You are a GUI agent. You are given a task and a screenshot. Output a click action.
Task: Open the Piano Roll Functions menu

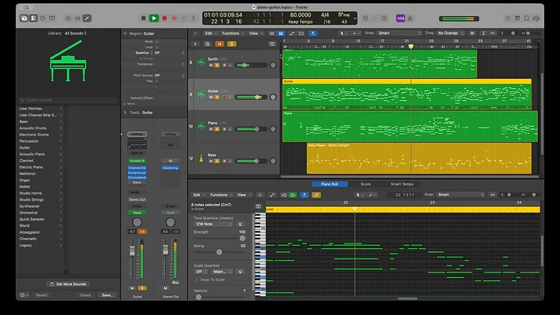coord(220,195)
